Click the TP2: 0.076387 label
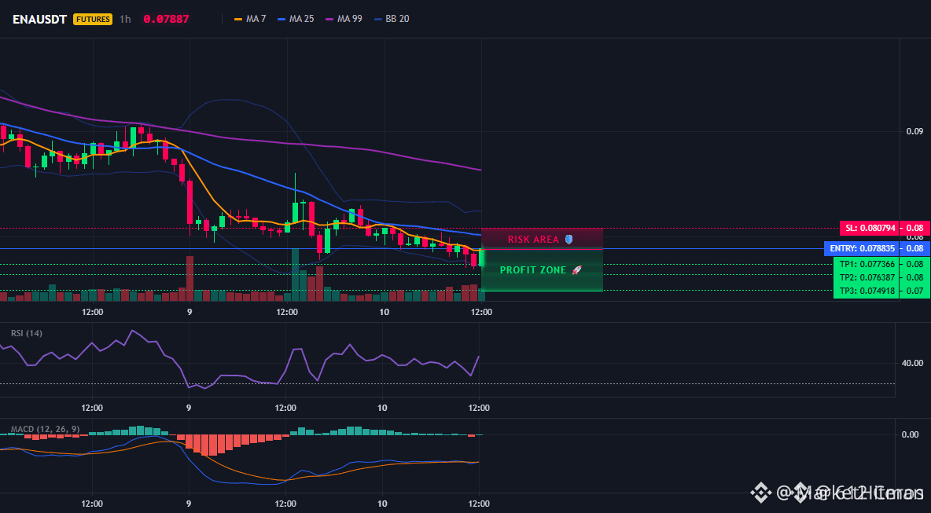Viewport: 931px width, 513px height. [867, 277]
